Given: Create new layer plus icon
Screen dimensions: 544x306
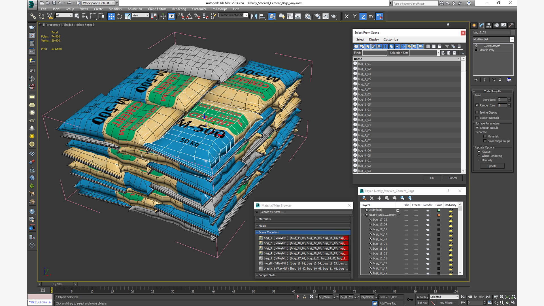Looking at the screenshot, I should (379, 198).
